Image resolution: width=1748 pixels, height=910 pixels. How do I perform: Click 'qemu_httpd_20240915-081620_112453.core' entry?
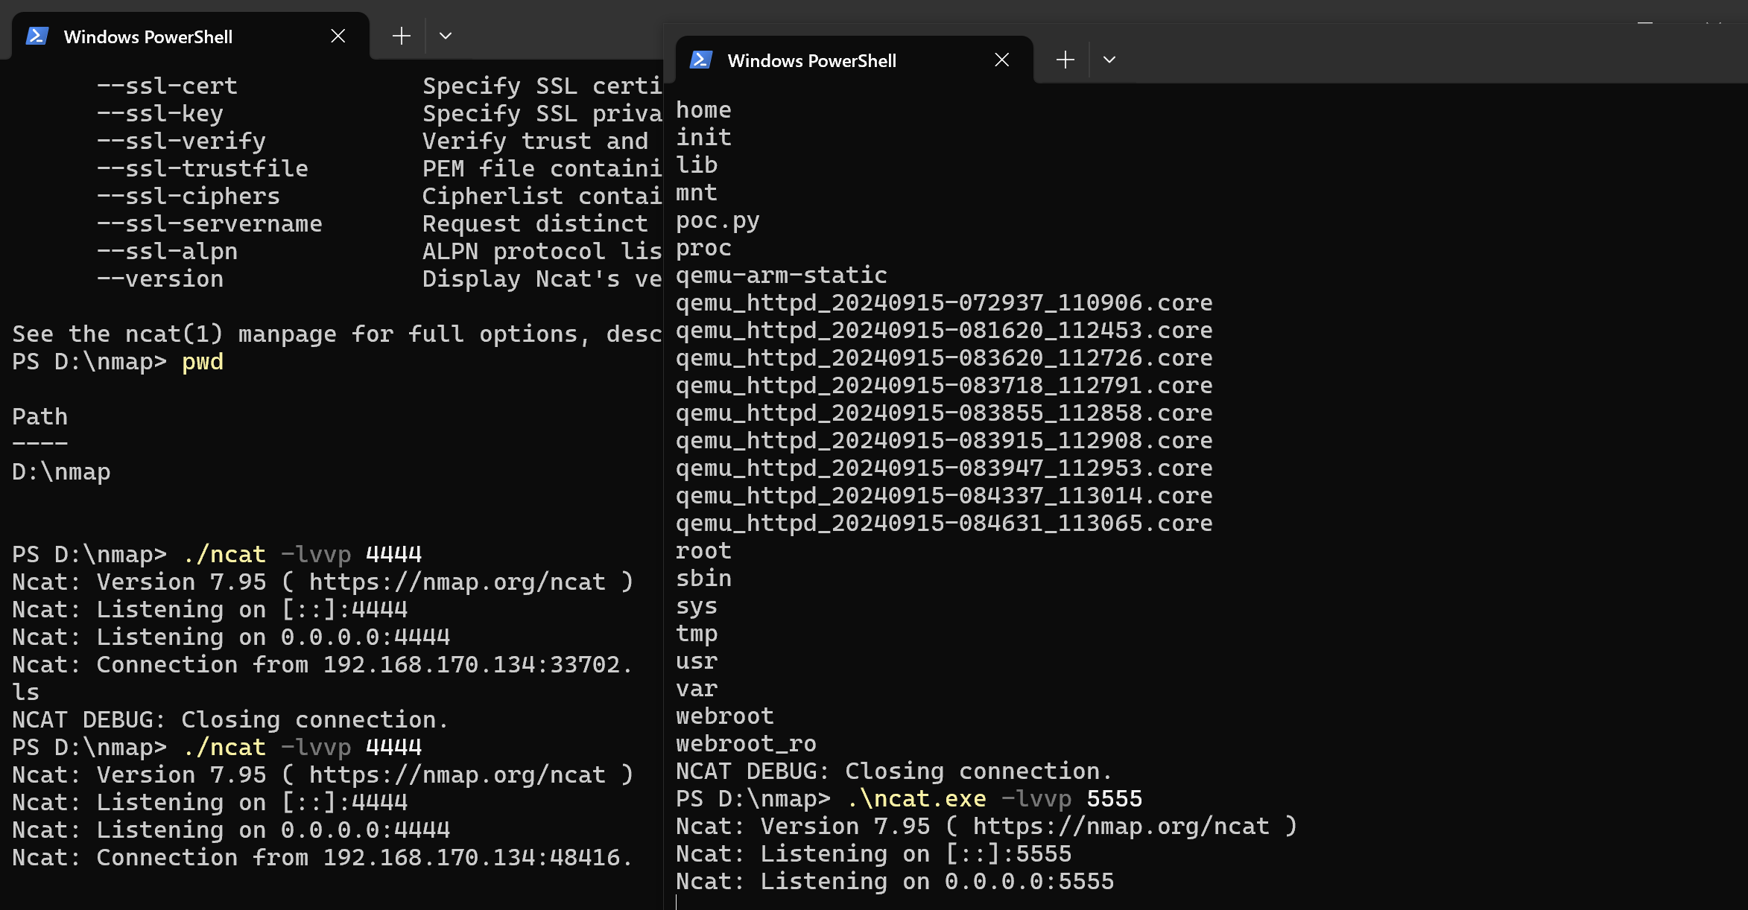tap(944, 331)
